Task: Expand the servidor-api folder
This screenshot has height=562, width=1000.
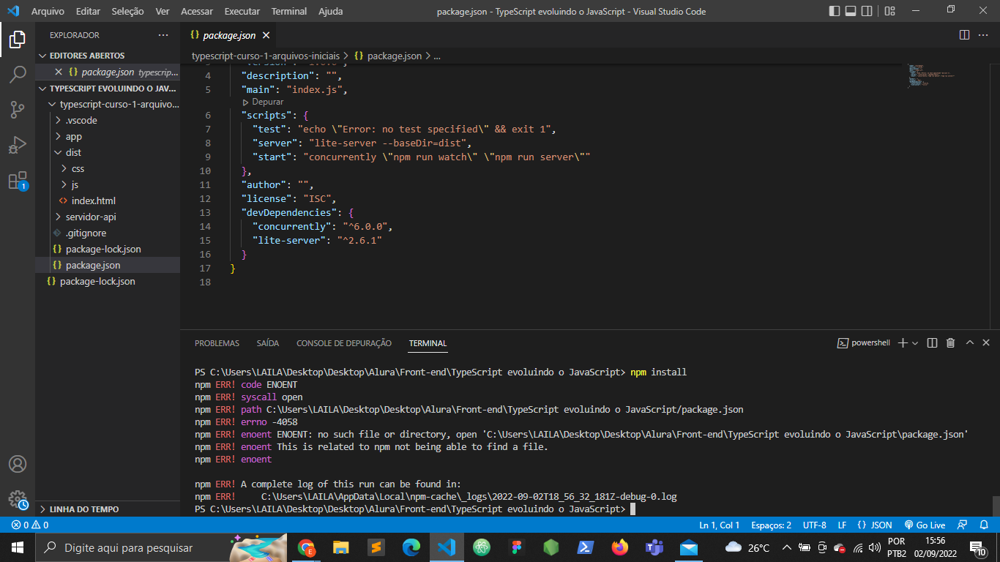Action: [108, 217]
